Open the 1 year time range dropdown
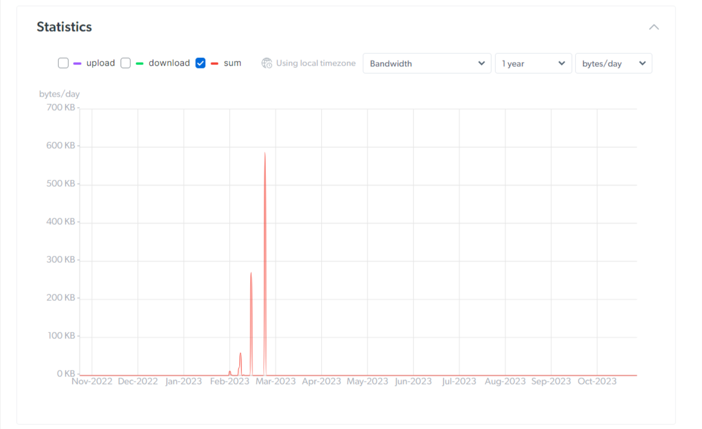 coord(533,63)
